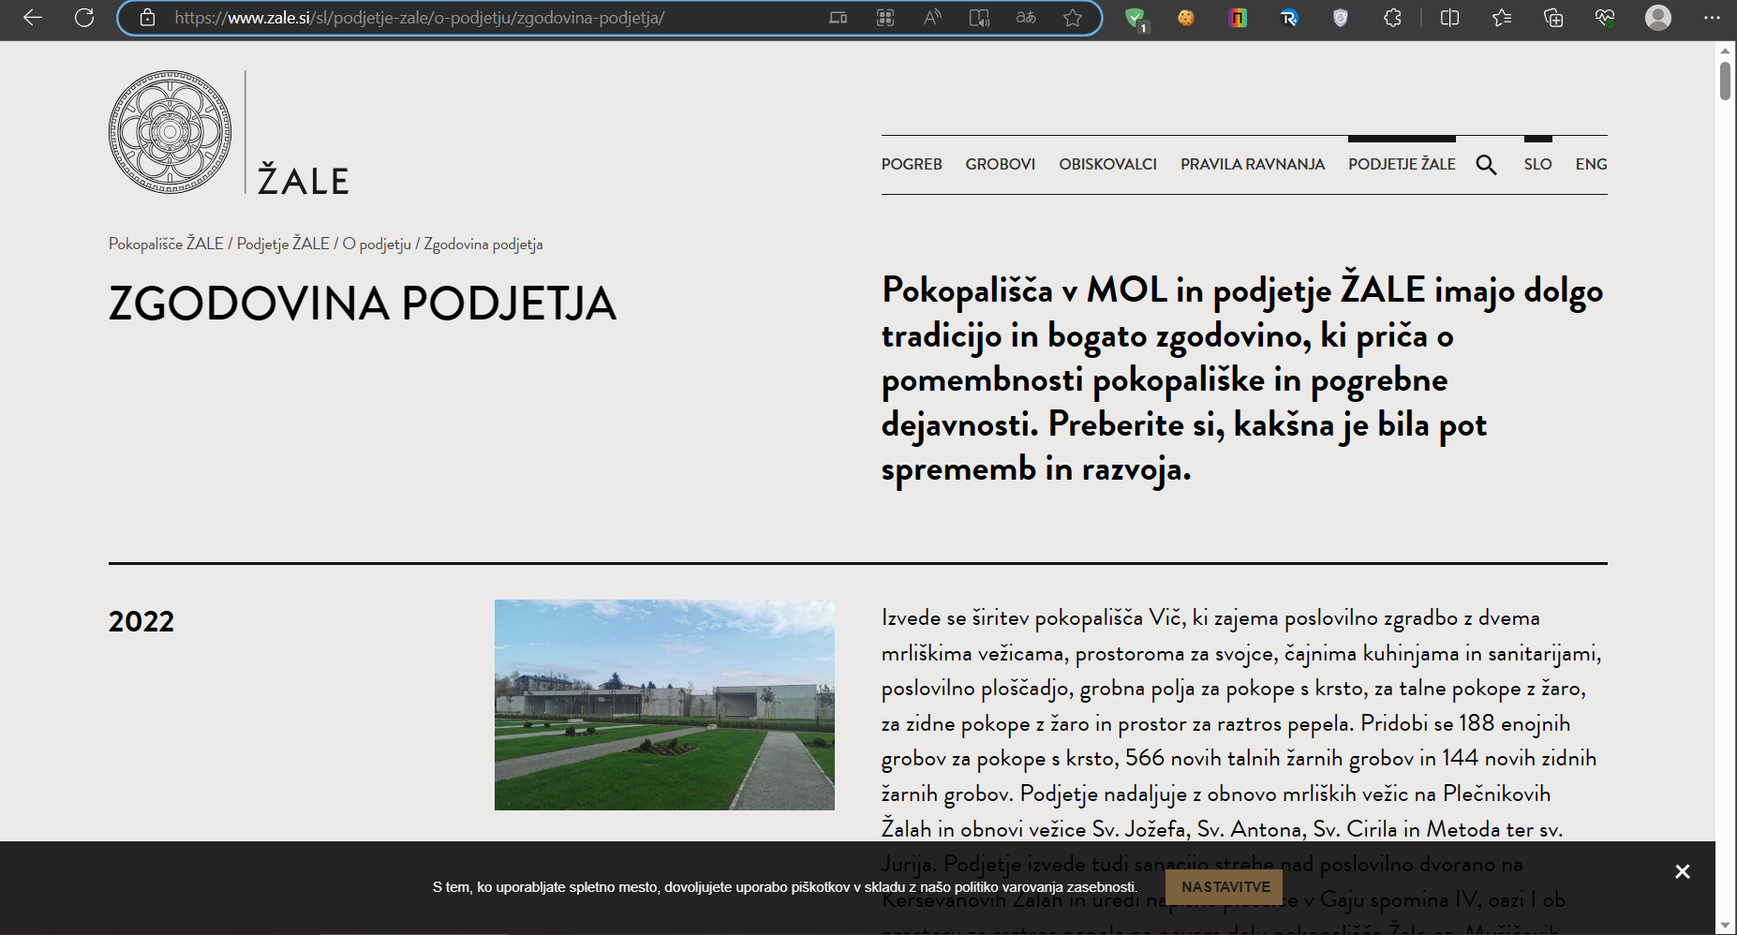Open the browser extensions puzzle icon
This screenshot has width=1737, height=935.
tap(1393, 18)
